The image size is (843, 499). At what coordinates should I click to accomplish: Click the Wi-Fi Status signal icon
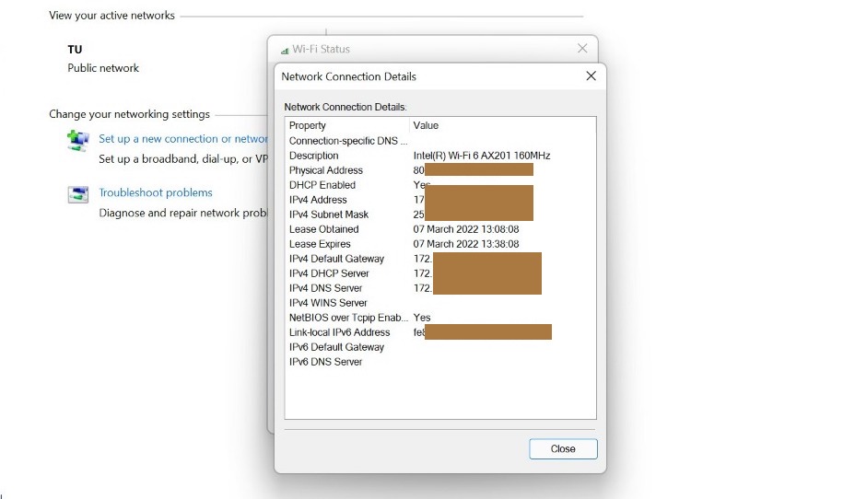pyautogui.click(x=285, y=50)
